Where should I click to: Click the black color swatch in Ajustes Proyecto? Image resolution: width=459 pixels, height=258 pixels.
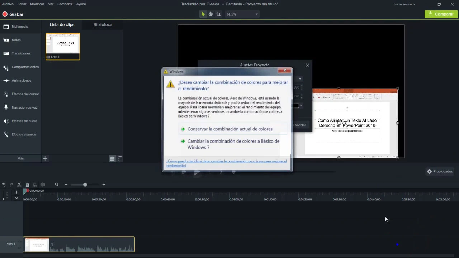[295, 106]
